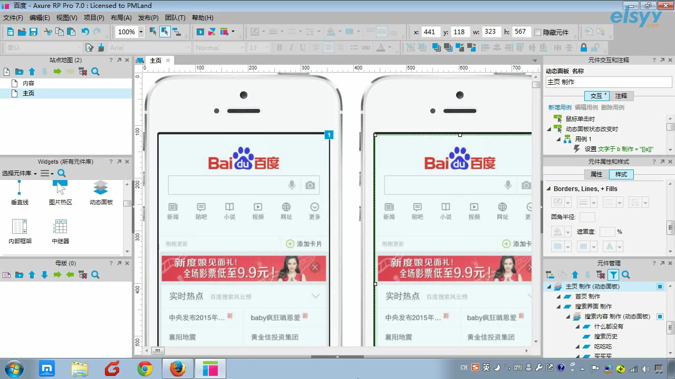The width and height of the screenshot is (675, 379).
Task: Click the Preview prototype play icon
Action: tap(200, 32)
